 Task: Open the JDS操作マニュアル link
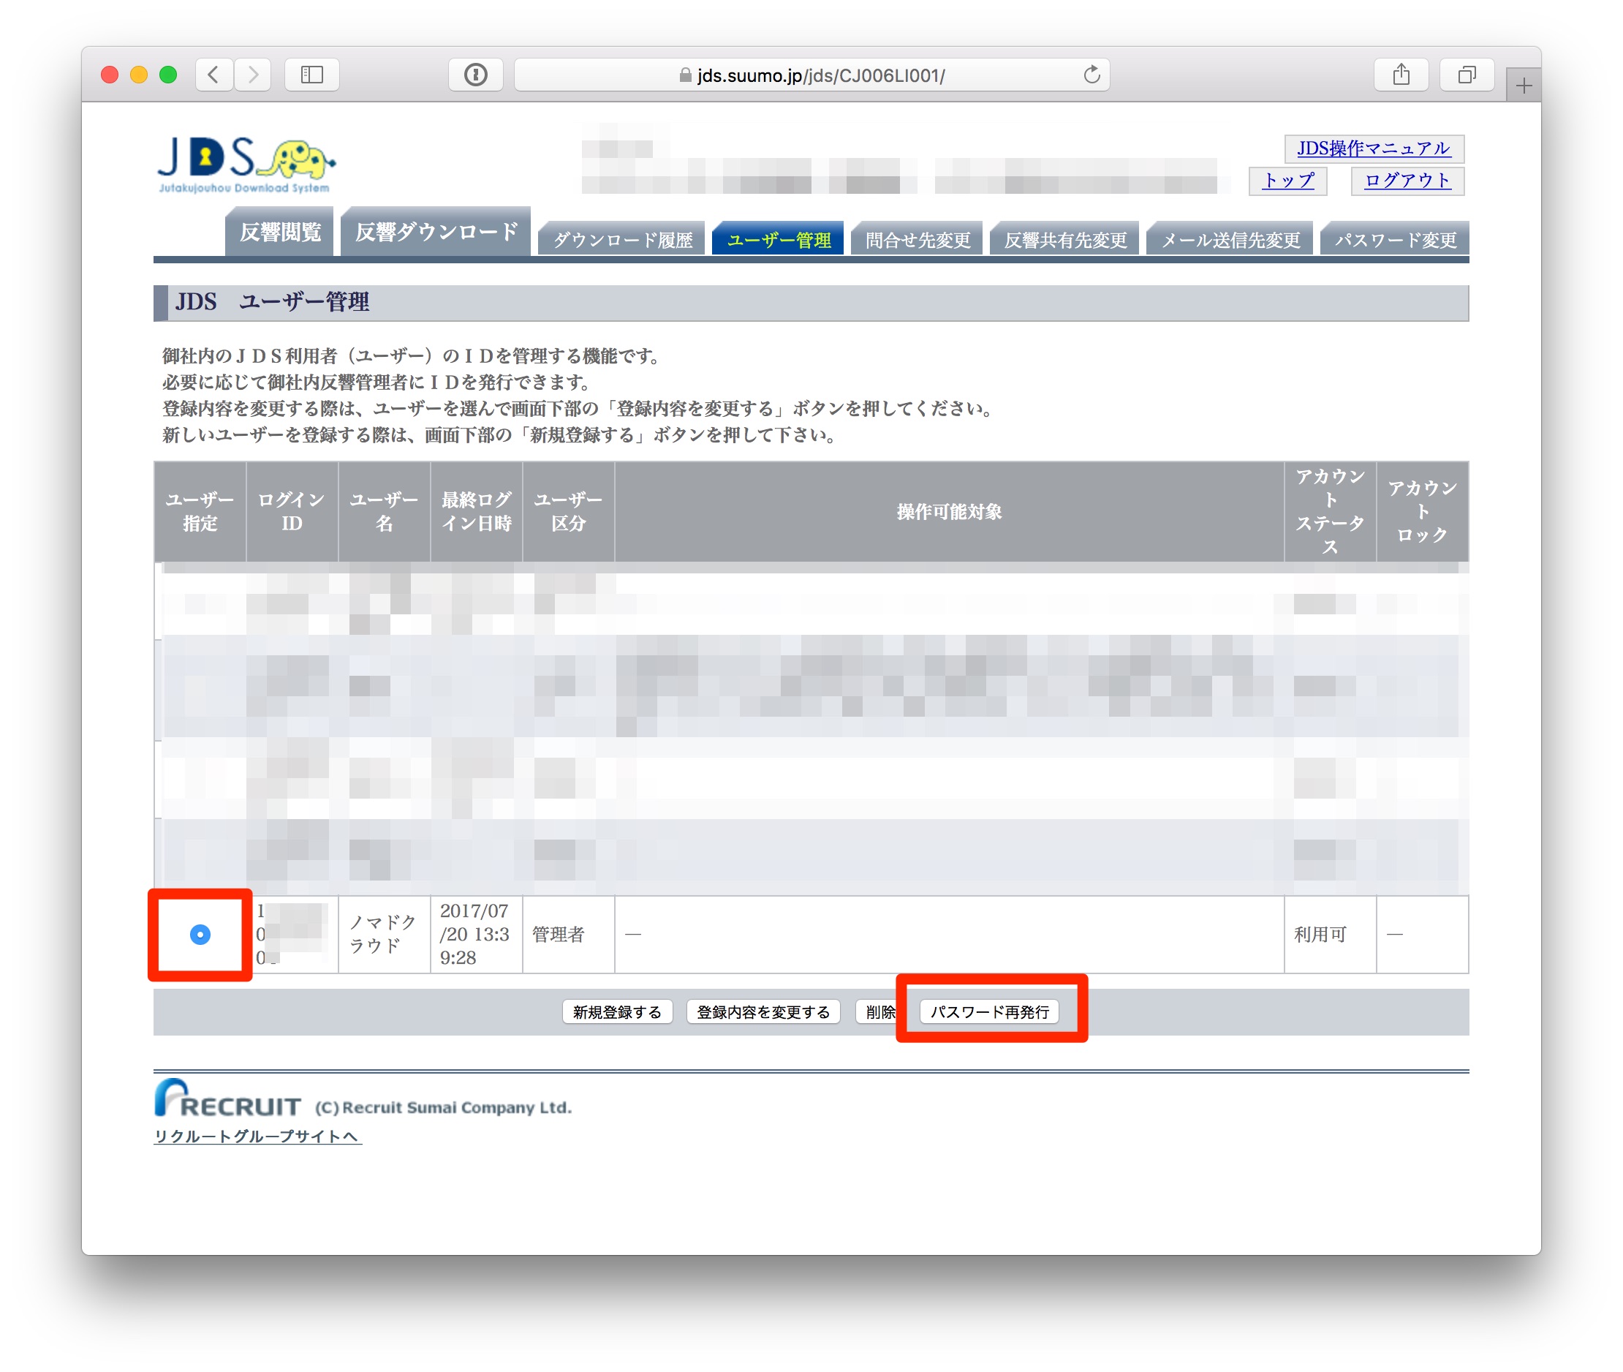click(x=1374, y=148)
